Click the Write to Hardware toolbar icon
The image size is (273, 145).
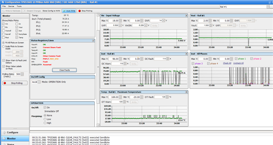(3, 11)
